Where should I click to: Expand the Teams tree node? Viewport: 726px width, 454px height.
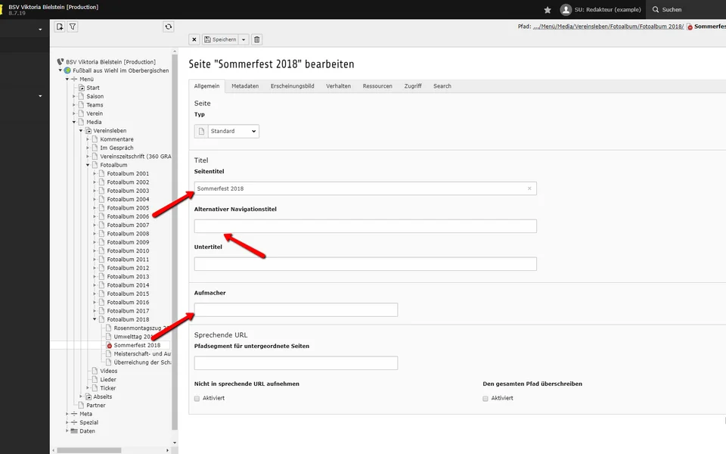click(74, 105)
